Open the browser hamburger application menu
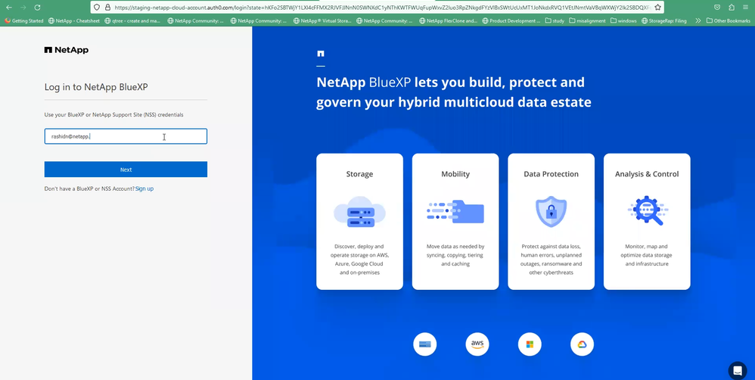This screenshot has width=755, height=380. click(x=745, y=8)
